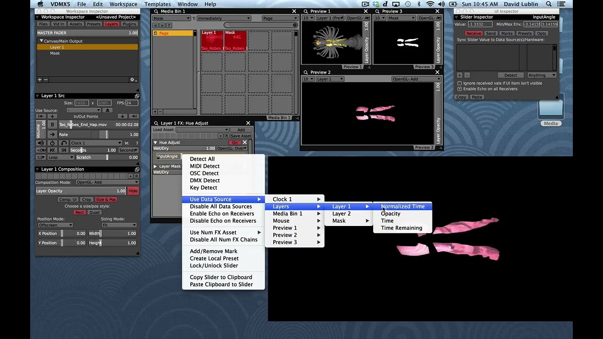Select MIDI Detect in the context menu
This screenshot has height=339, width=603.
pos(204,166)
